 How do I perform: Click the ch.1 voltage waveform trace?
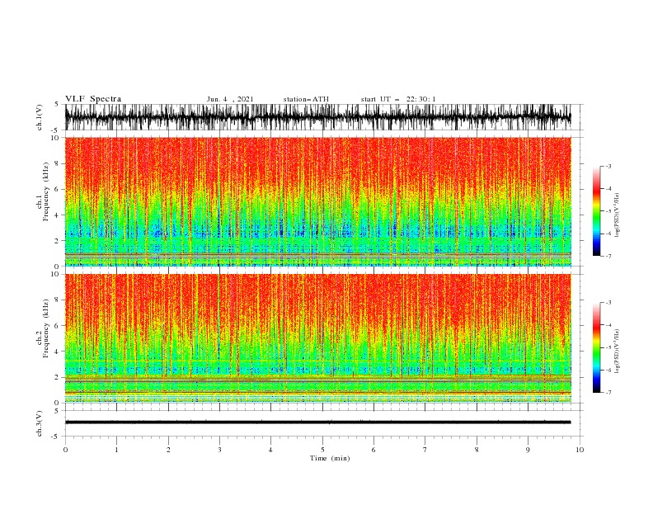[318, 117]
